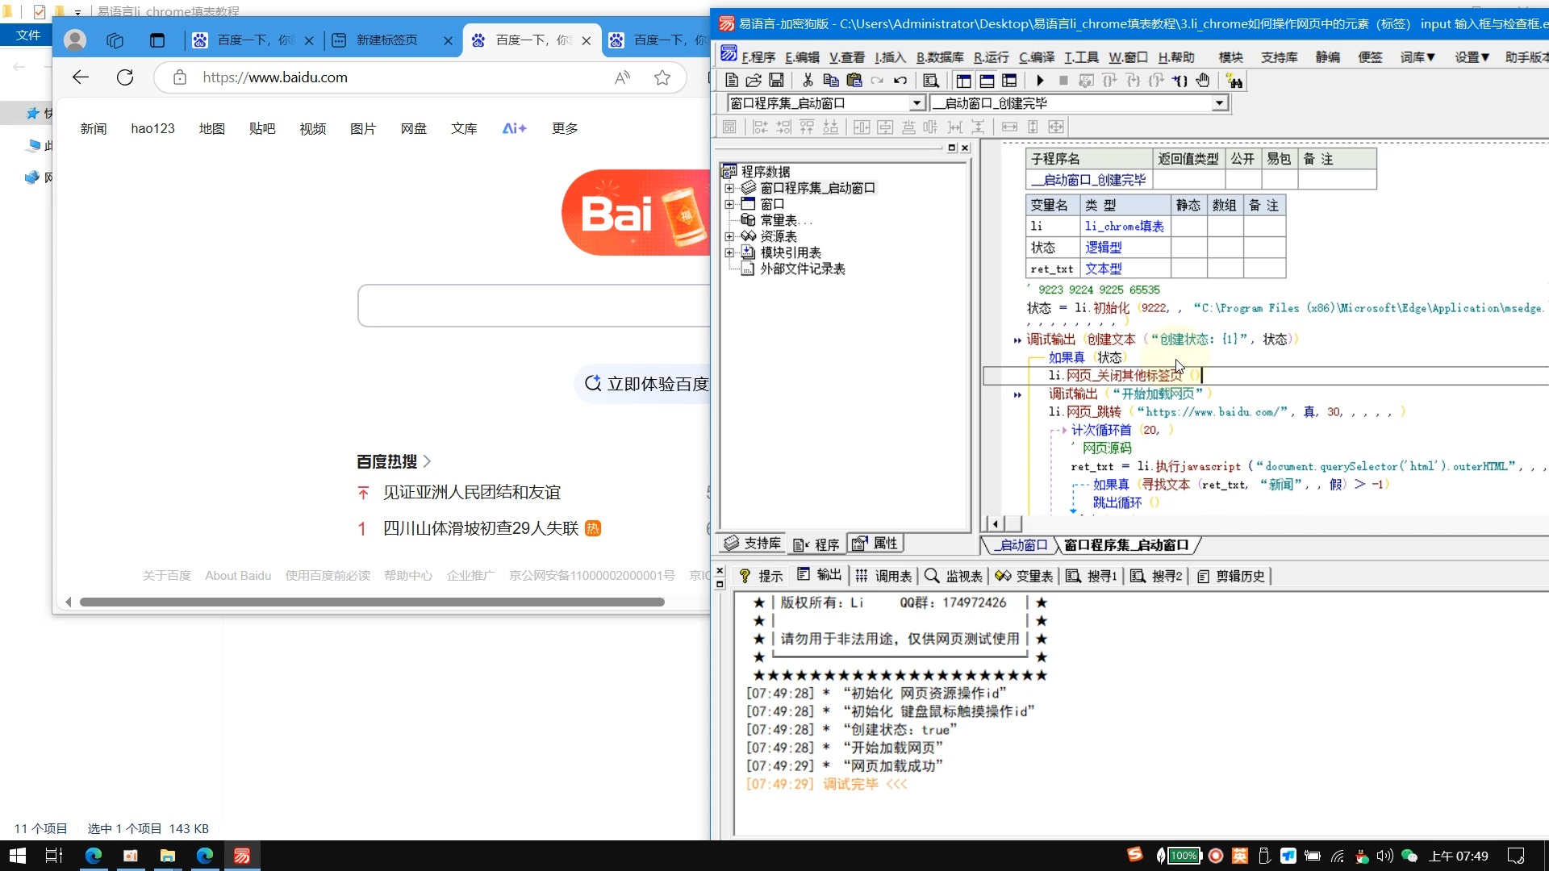The height and width of the screenshot is (871, 1549).
Task: Open the 新闻 link on Baidu
Action: click(x=94, y=128)
